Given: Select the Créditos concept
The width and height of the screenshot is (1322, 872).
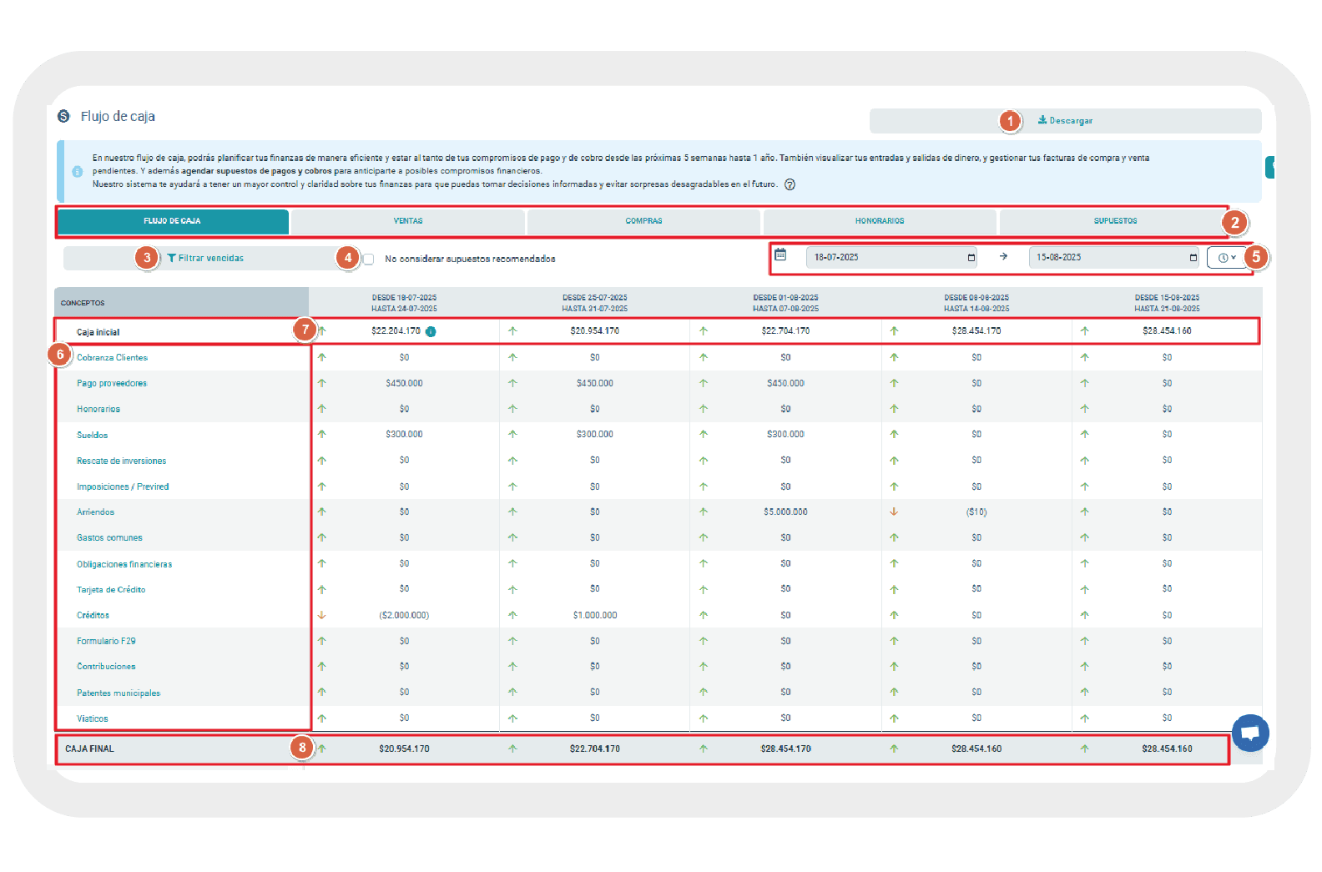Looking at the screenshot, I should [x=93, y=615].
